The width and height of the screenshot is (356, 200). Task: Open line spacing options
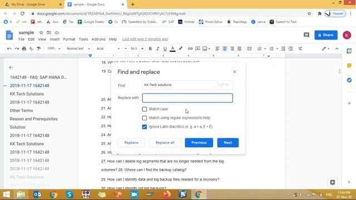[x=250, y=48]
